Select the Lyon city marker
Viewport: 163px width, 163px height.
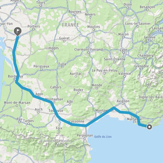[123, 53]
